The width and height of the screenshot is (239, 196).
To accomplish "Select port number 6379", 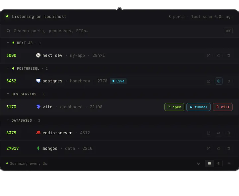I will click(11, 133).
